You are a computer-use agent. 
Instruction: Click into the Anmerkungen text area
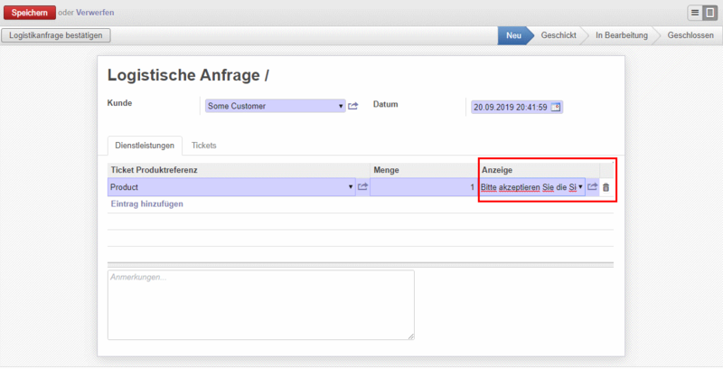[260, 305]
